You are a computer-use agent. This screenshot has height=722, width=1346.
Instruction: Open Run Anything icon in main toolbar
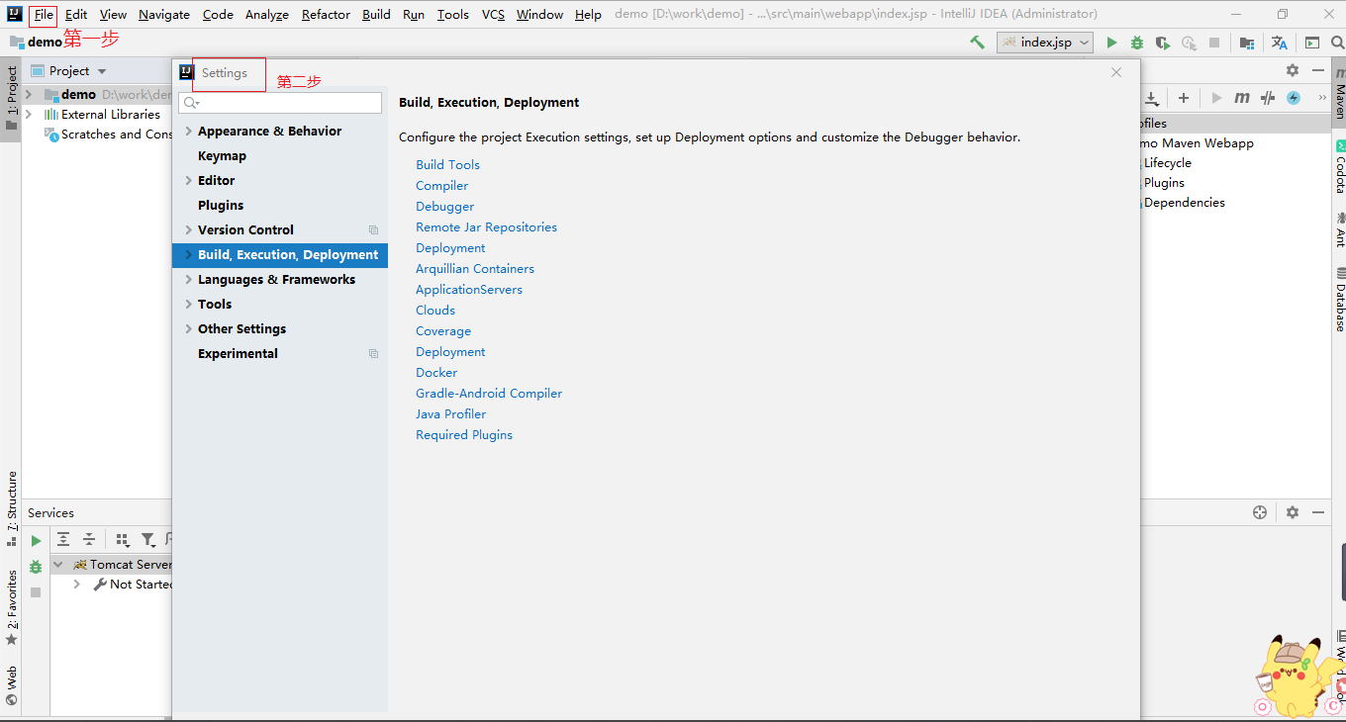[1312, 43]
